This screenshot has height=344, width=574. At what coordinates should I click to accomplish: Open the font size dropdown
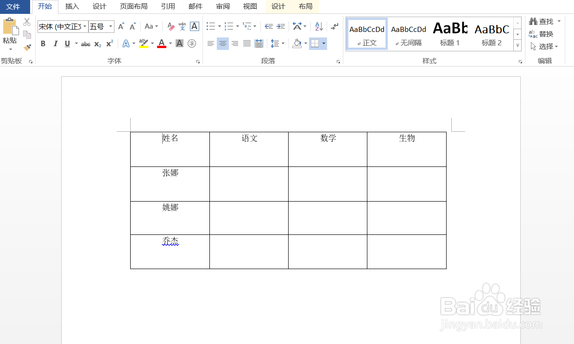click(x=111, y=27)
